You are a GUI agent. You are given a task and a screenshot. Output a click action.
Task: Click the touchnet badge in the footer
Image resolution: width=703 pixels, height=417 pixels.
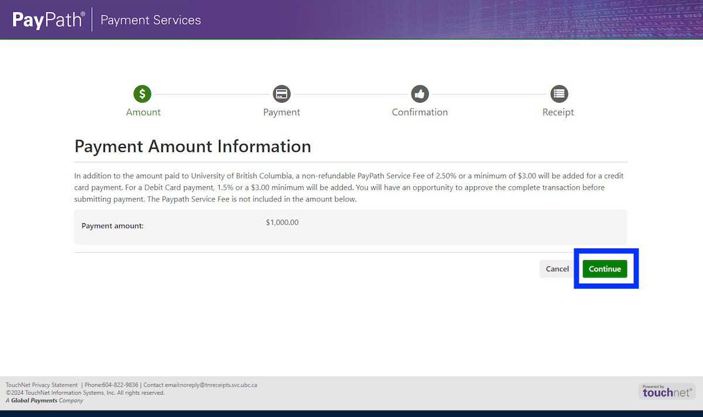[667, 391]
